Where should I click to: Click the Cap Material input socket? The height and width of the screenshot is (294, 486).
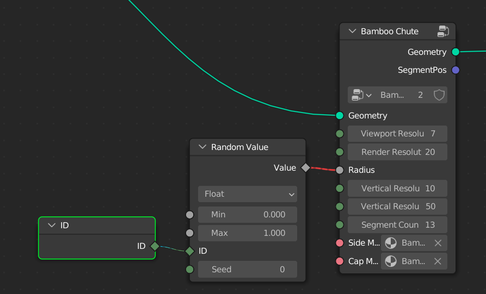click(340, 261)
